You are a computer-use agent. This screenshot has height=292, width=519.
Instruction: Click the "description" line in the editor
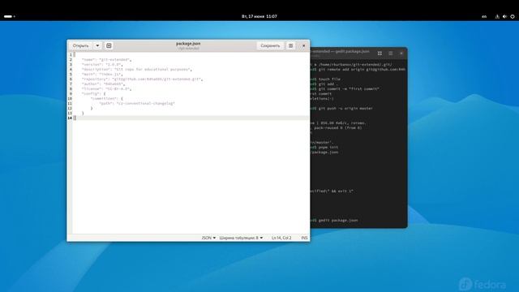(x=136, y=70)
